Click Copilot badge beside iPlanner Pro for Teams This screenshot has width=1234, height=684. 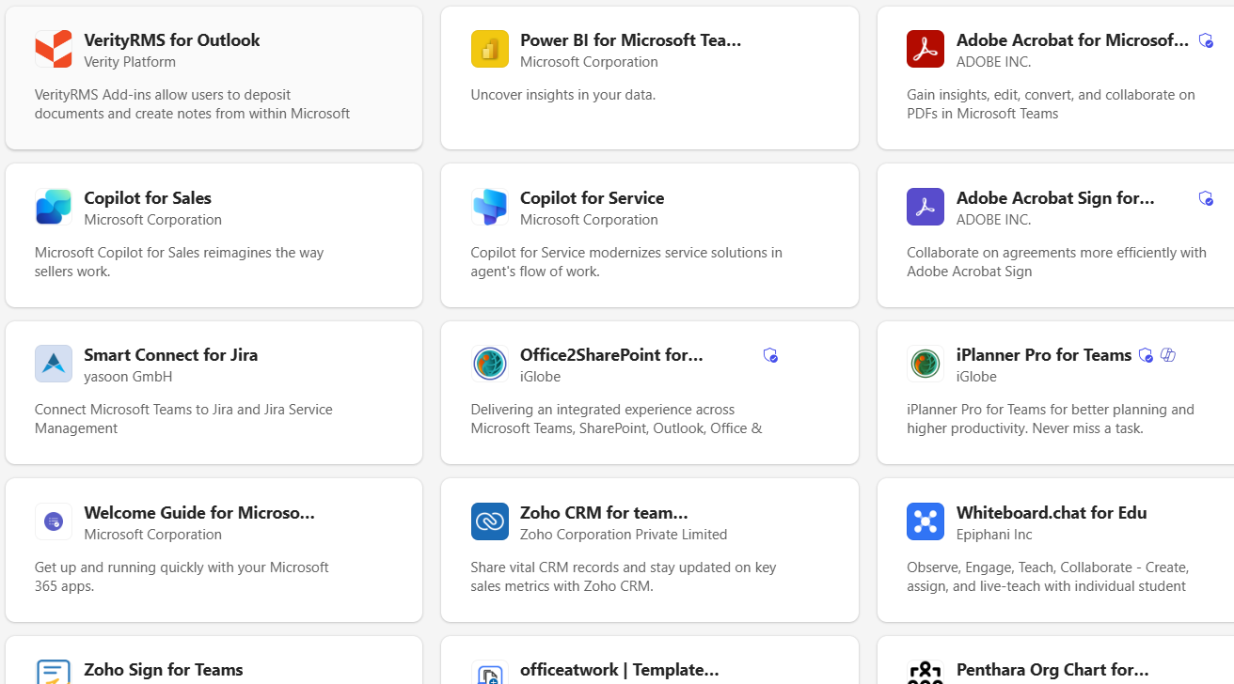coord(1168,355)
